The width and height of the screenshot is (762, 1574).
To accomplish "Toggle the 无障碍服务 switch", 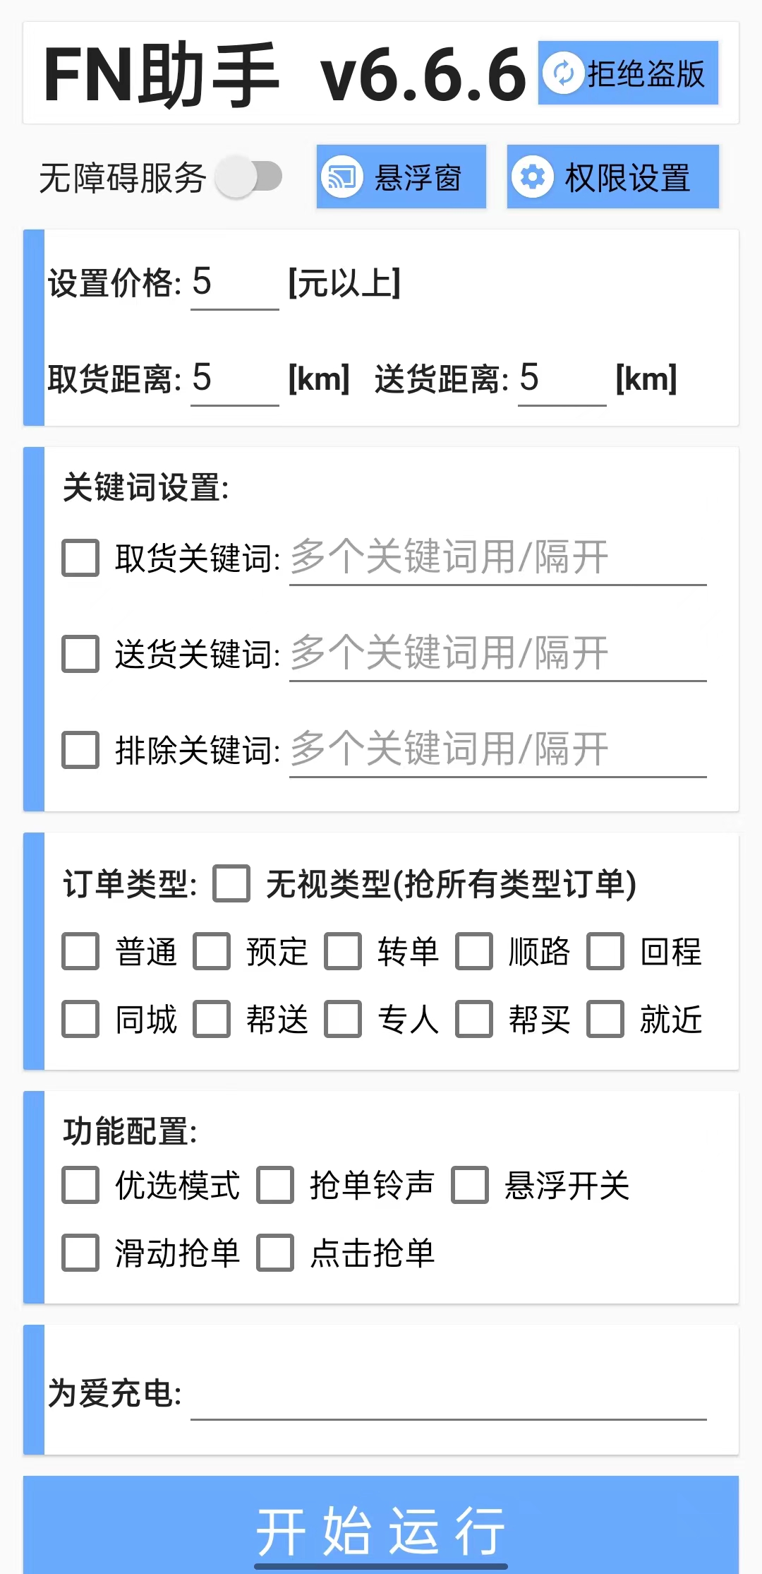I will coord(248,177).
